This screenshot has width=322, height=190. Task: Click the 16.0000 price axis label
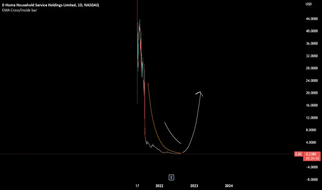pos(312,105)
